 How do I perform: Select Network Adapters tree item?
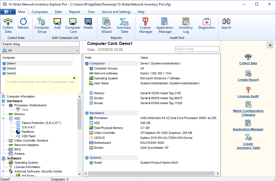tap(26, 145)
